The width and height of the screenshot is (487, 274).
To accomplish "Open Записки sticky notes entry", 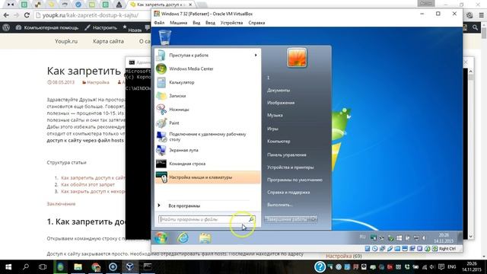I will tap(208, 96).
